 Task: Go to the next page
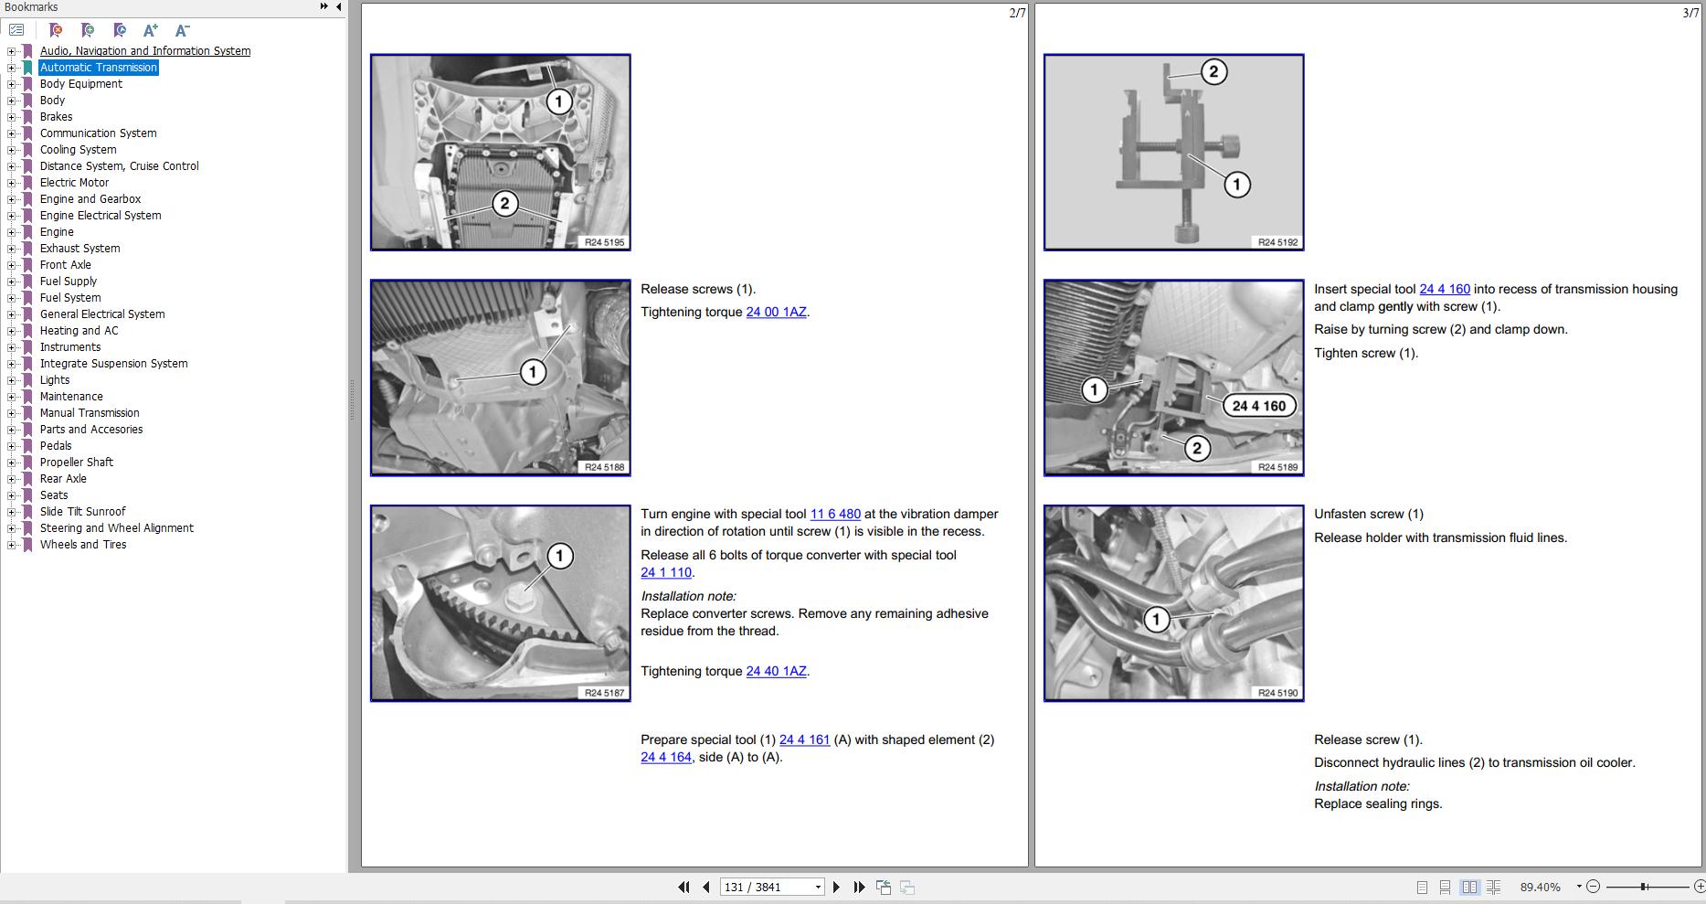click(x=836, y=887)
